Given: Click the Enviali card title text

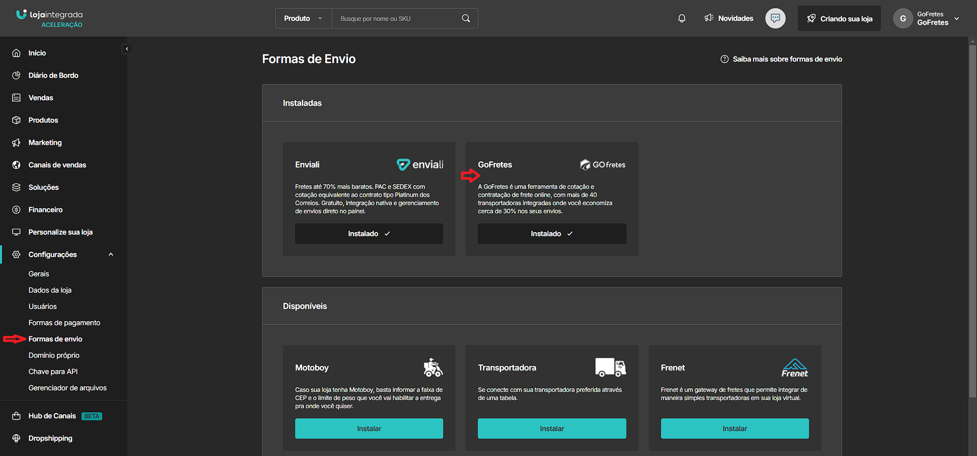Looking at the screenshot, I should click(x=307, y=164).
